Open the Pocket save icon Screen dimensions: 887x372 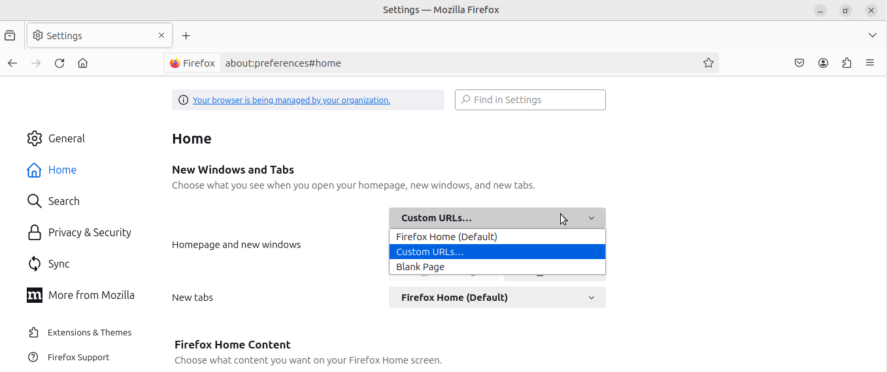click(x=799, y=63)
